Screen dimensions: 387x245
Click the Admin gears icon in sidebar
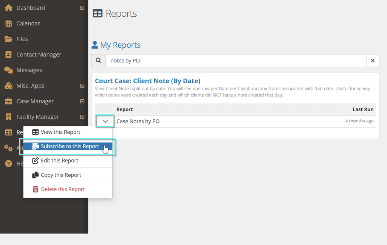pos(8,148)
